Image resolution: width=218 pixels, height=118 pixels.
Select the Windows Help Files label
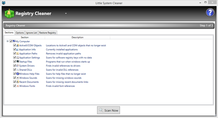pos(29,74)
